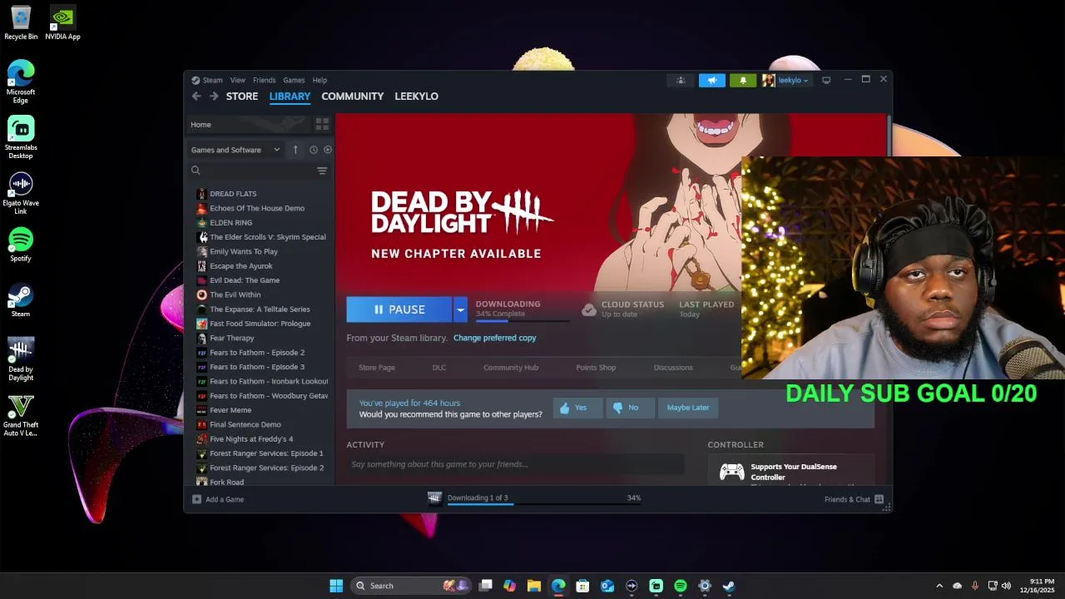The image size is (1065, 599).
Task: Open the View menu
Action: [x=238, y=81]
